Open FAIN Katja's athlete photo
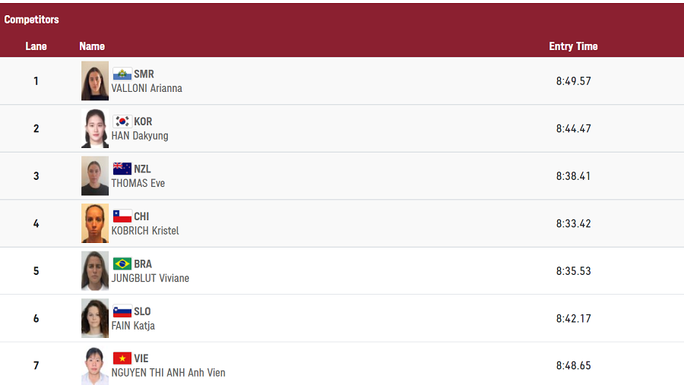The image size is (684, 385). (95, 318)
